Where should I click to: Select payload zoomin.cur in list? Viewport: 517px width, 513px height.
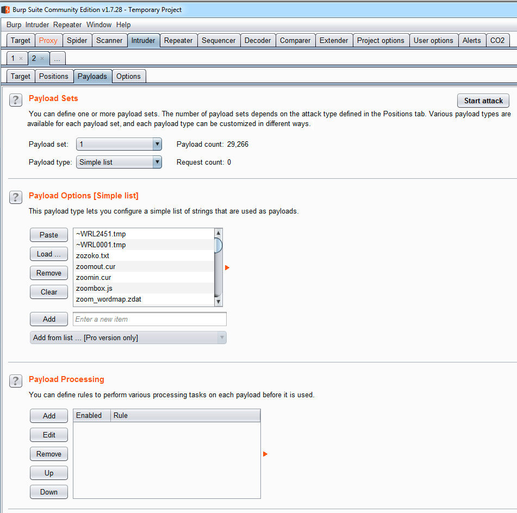click(x=144, y=277)
